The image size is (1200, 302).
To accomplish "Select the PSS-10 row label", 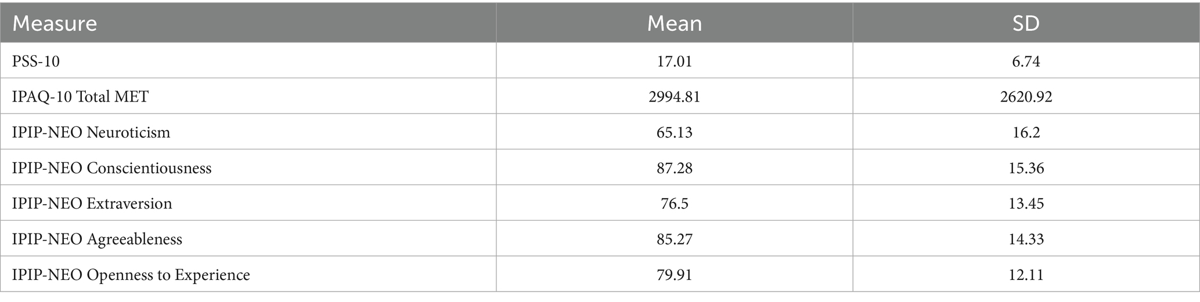I will (36, 61).
